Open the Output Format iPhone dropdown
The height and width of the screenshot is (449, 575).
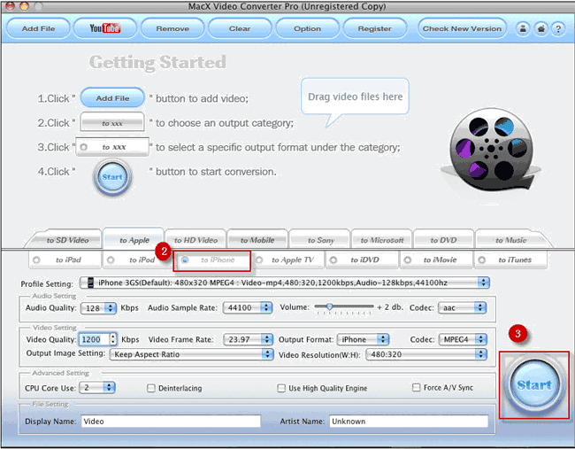pyautogui.click(x=363, y=339)
